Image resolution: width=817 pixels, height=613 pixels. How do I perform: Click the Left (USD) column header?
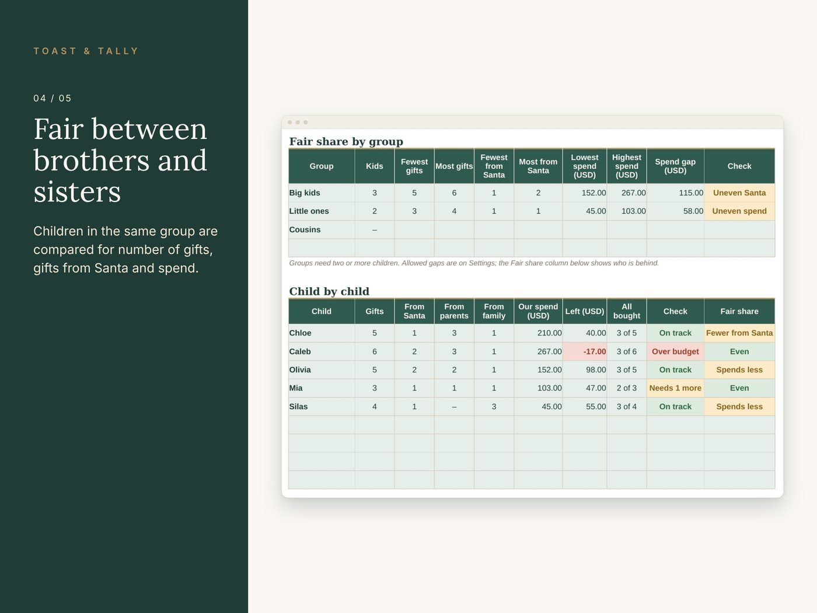(585, 311)
